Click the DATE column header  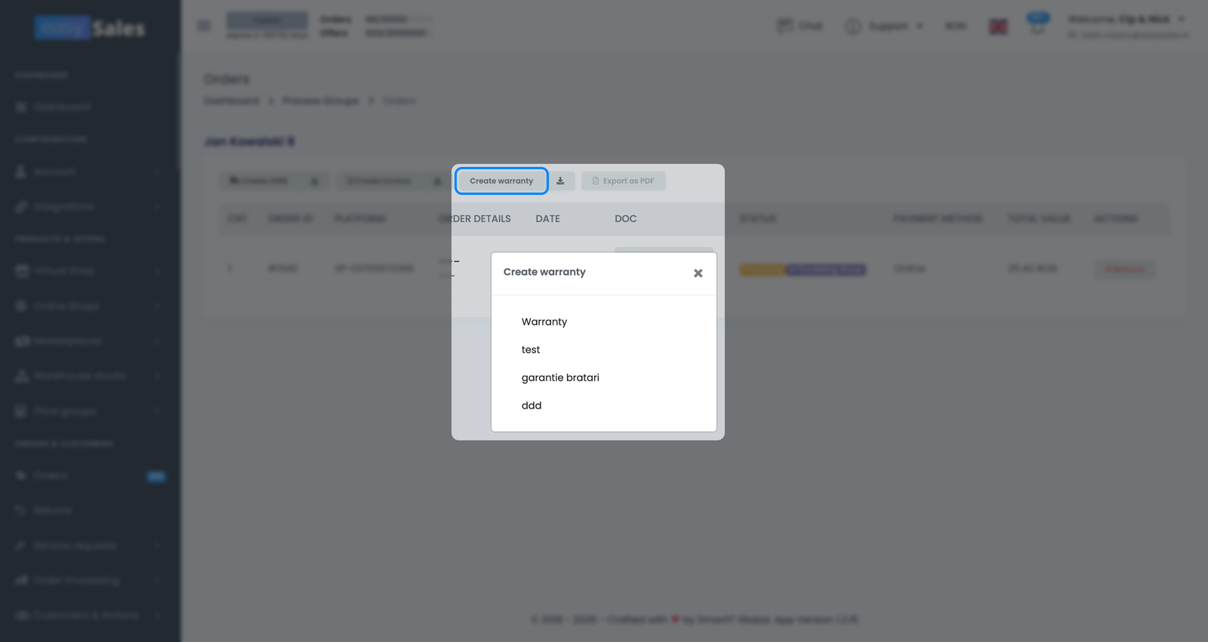(548, 219)
